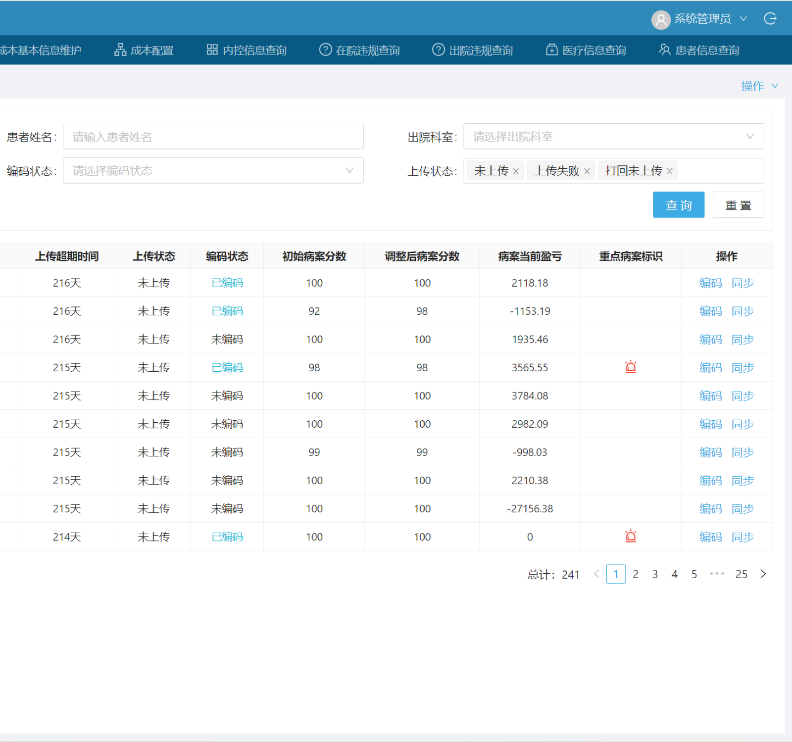Open the 内控信息查询 menu
Image resolution: width=792 pixels, height=742 pixels.
(247, 50)
